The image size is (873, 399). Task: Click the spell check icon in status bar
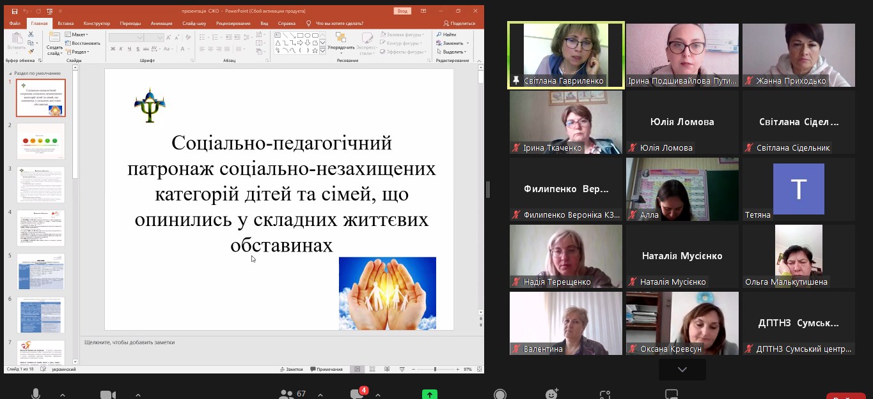coord(43,369)
